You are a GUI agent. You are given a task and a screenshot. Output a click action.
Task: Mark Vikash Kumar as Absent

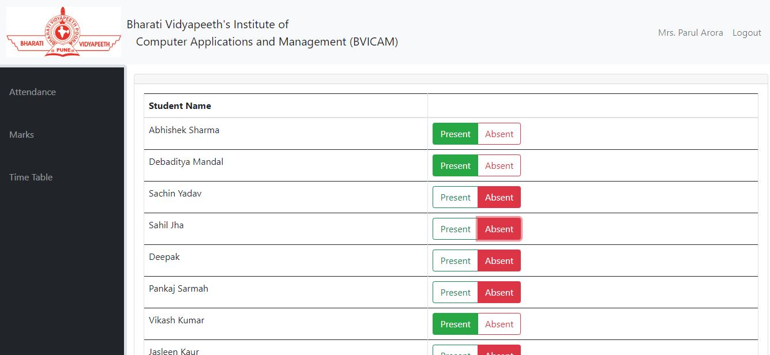(499, 324)
